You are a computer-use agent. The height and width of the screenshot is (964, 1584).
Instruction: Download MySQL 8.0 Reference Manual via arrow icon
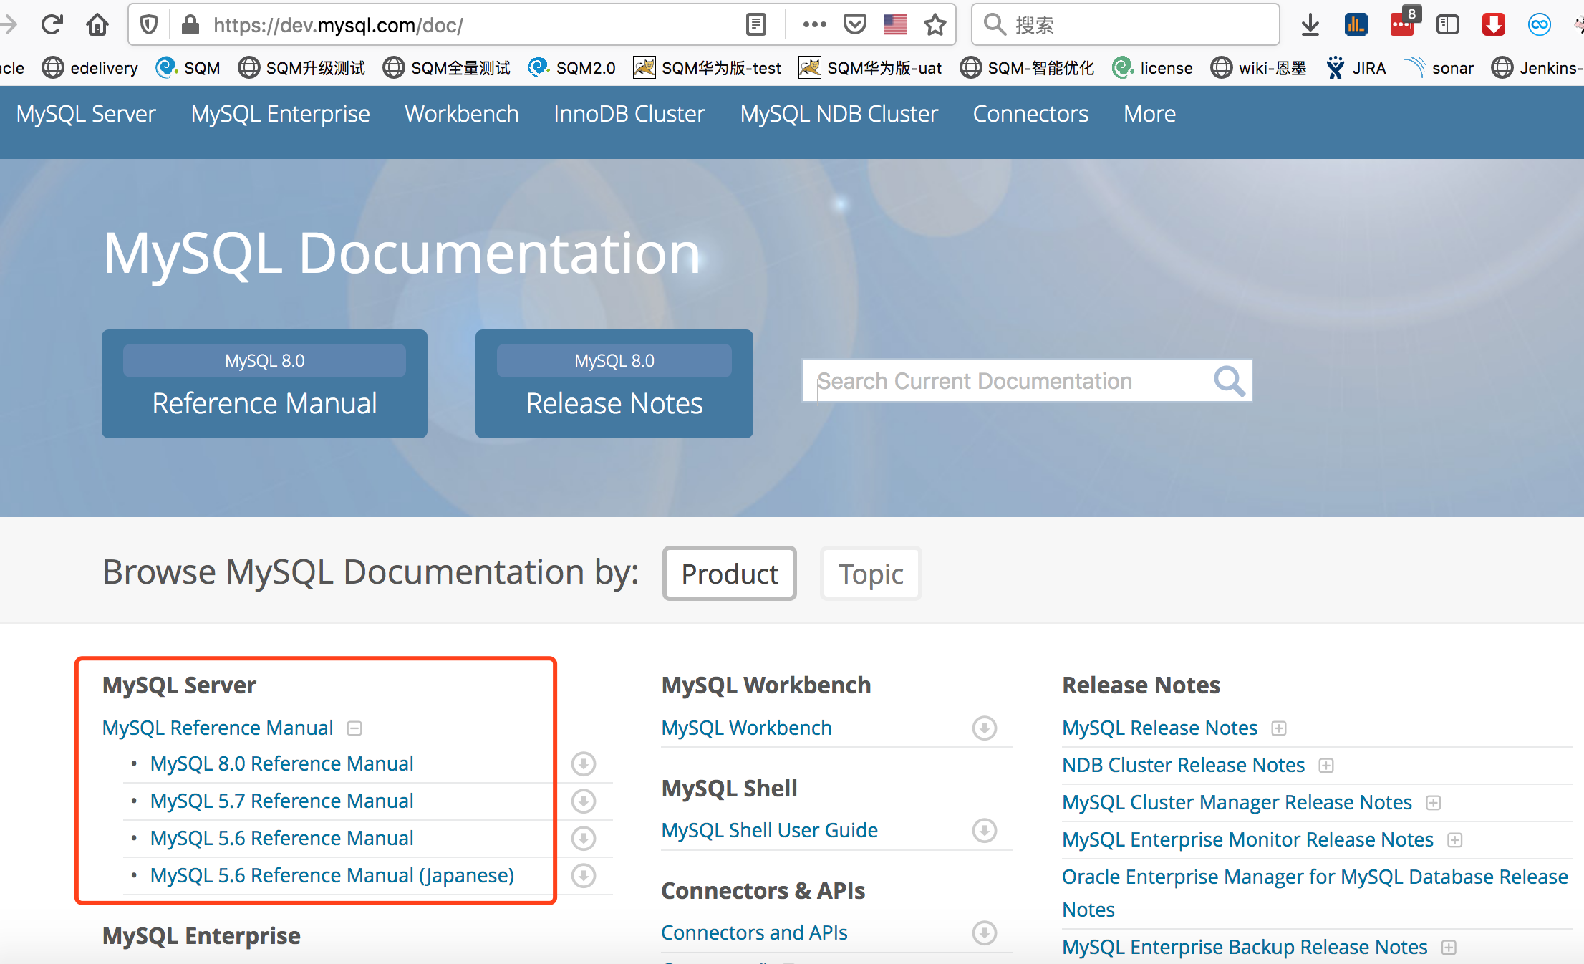(x=584, y=764)
